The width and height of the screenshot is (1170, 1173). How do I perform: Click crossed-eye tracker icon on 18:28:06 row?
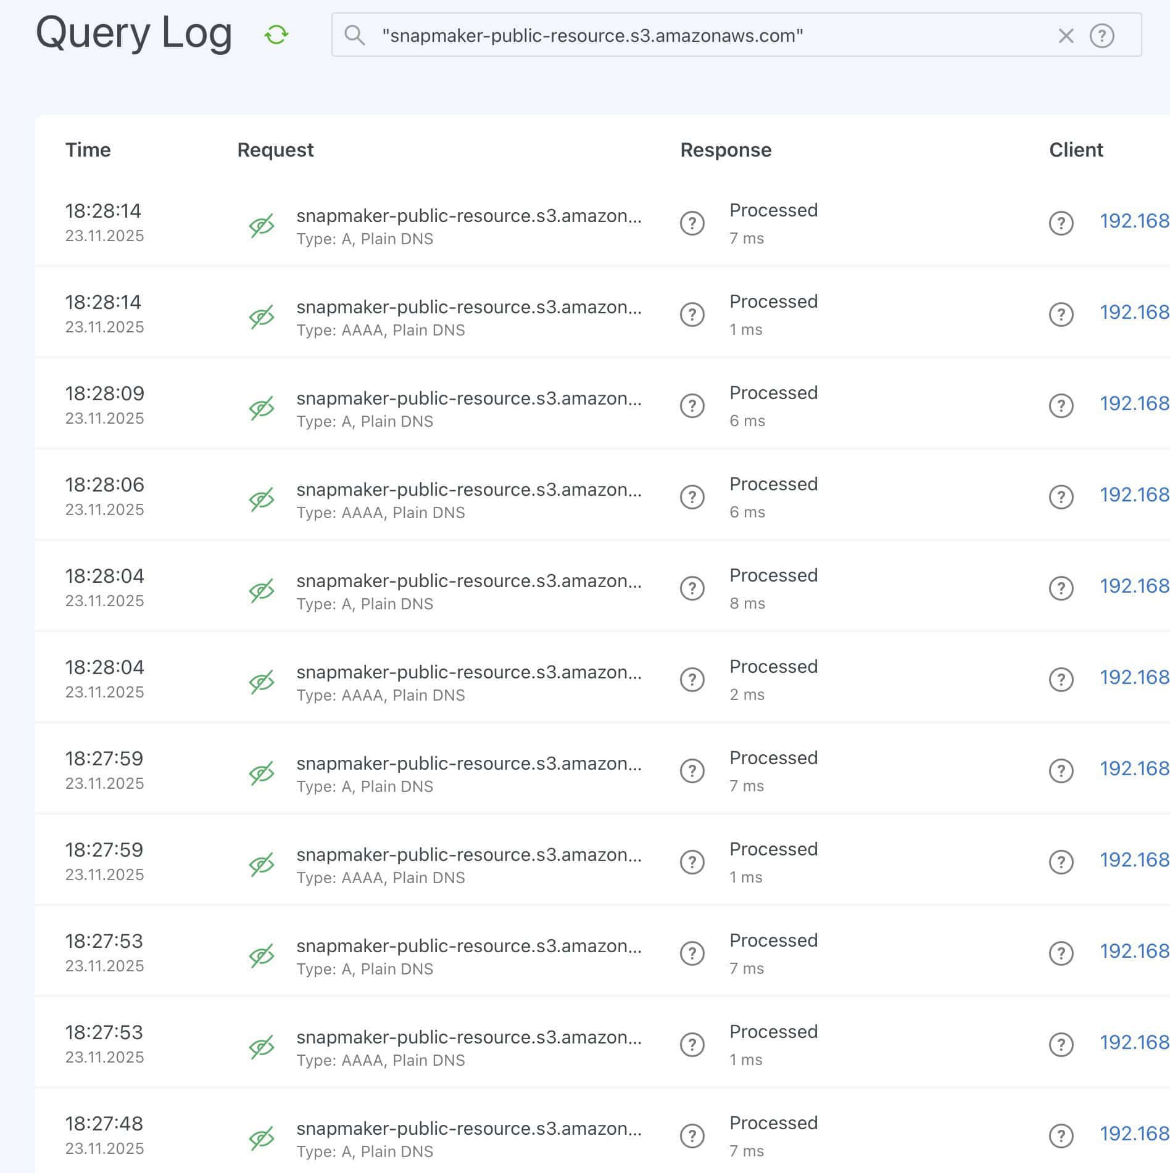pos(261,500)
